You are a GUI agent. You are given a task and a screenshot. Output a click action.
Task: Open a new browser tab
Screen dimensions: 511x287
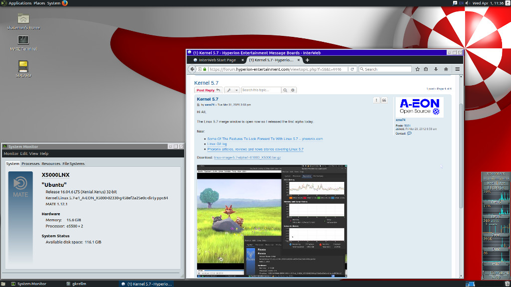click(307, 60)
